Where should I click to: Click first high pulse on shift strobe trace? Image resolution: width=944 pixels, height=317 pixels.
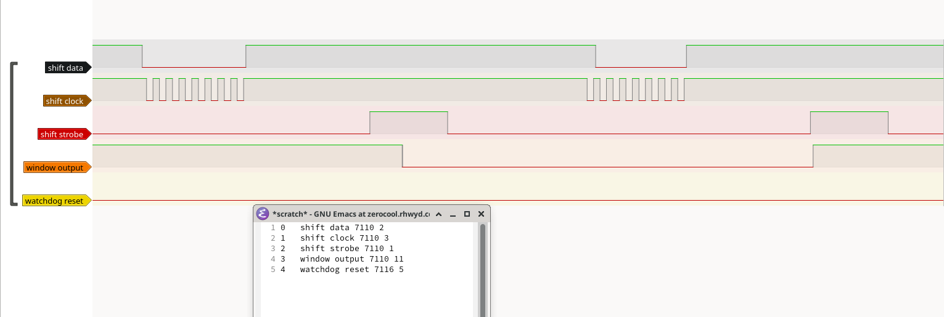408,122
